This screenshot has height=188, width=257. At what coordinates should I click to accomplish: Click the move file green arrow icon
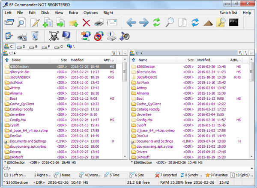click(60, 22)
